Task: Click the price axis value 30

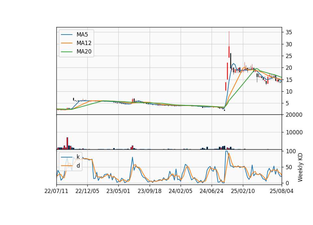Action: click(289, 44)
